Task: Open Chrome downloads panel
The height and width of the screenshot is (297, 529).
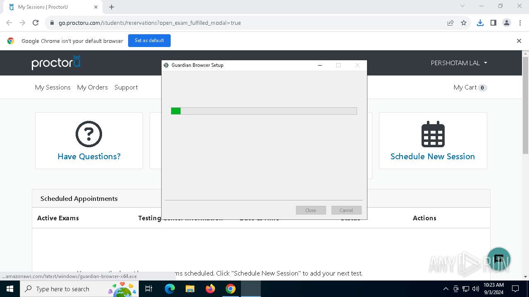Action: pos(480,23)
